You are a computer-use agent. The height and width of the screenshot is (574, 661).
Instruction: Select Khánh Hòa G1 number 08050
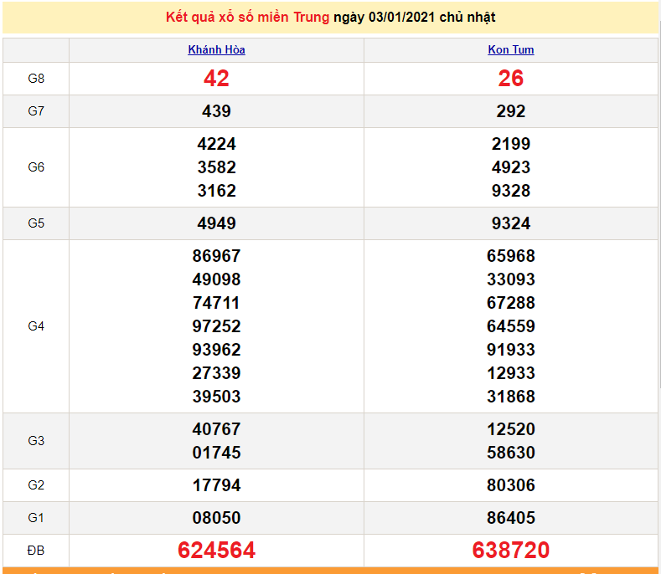click(216, 518)
